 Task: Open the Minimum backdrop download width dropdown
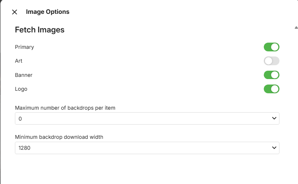point(147,148)
